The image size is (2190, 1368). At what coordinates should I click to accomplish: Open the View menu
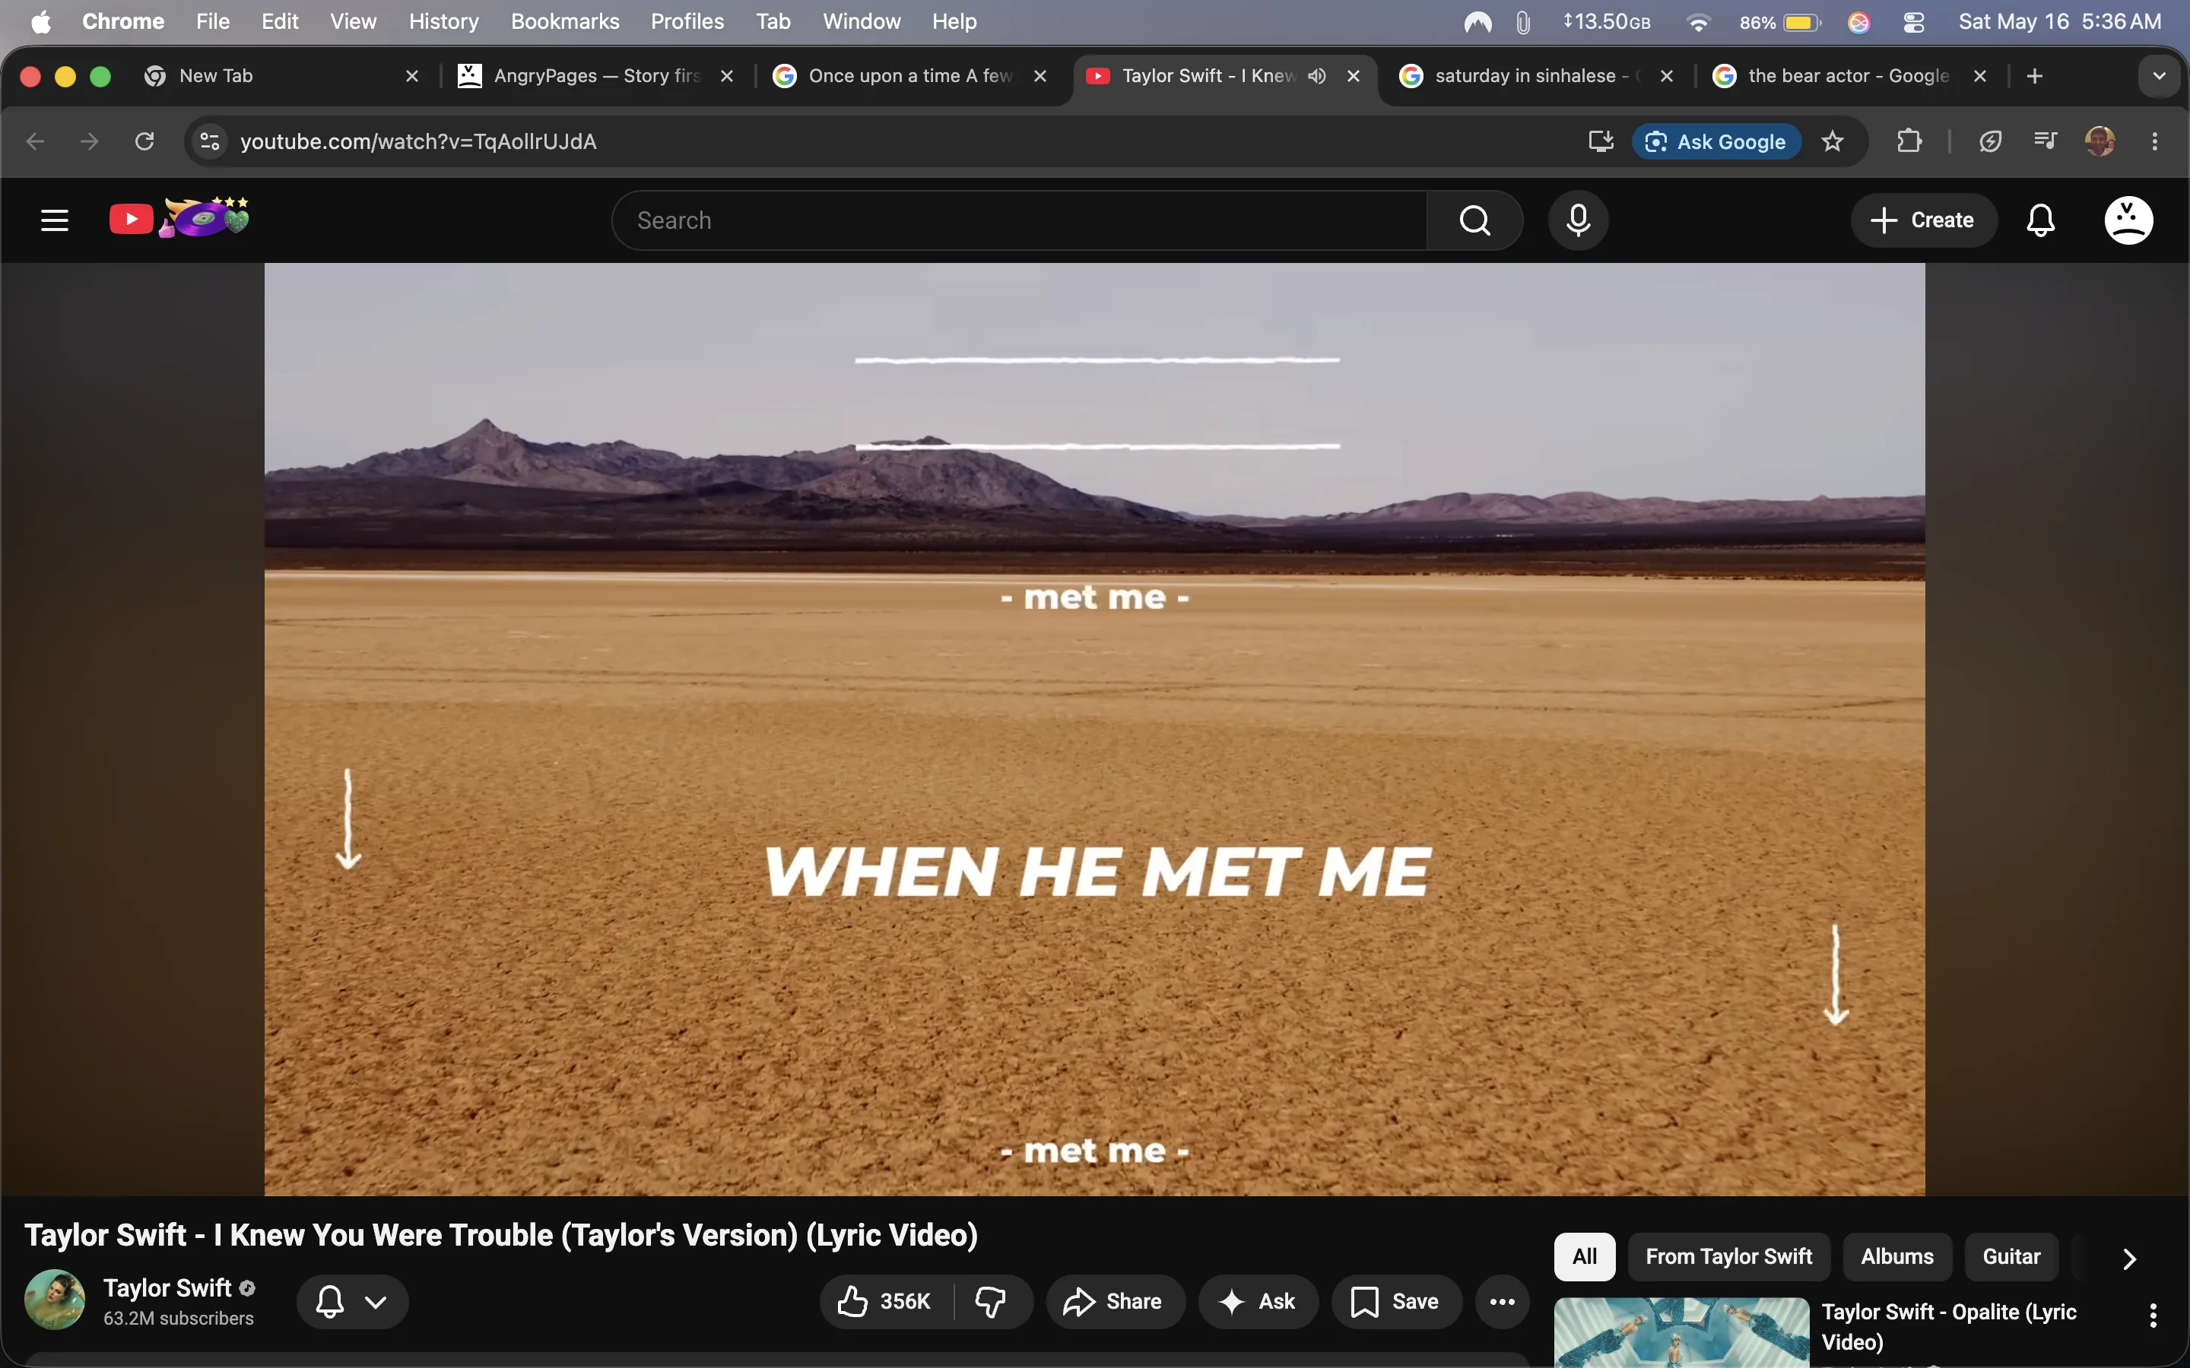pyautogui.click(x=353, y=22)
